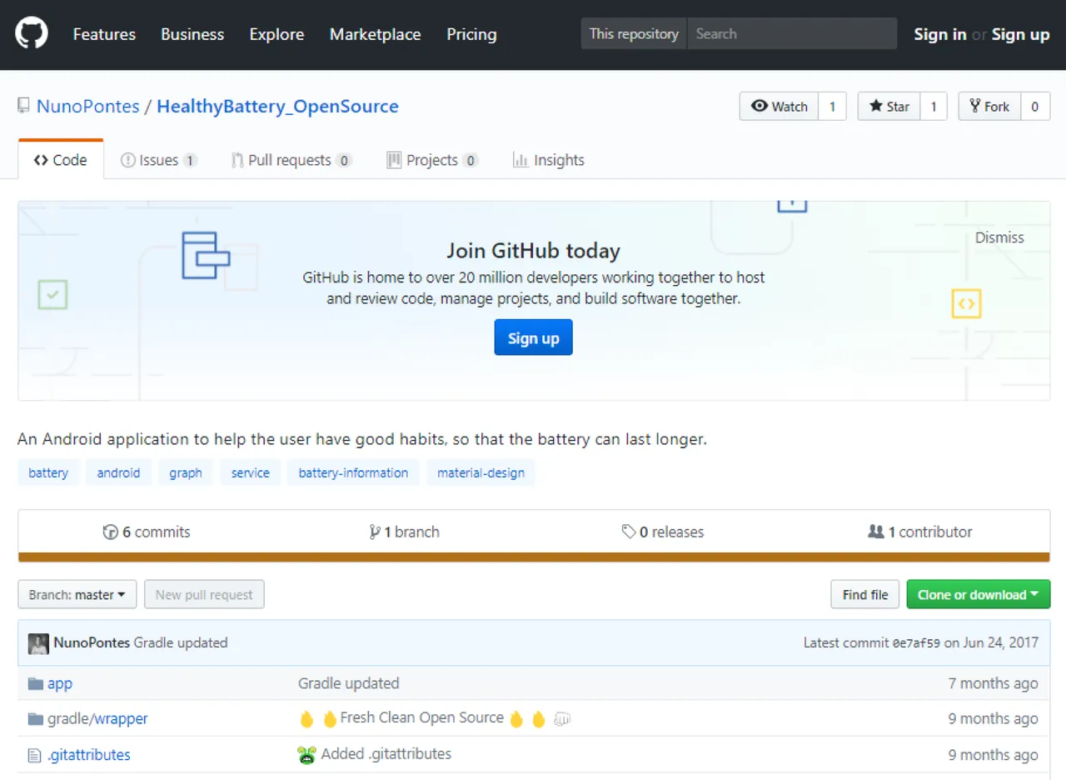Watch this repository
1066x780 pixels.
tap(780, 106)
